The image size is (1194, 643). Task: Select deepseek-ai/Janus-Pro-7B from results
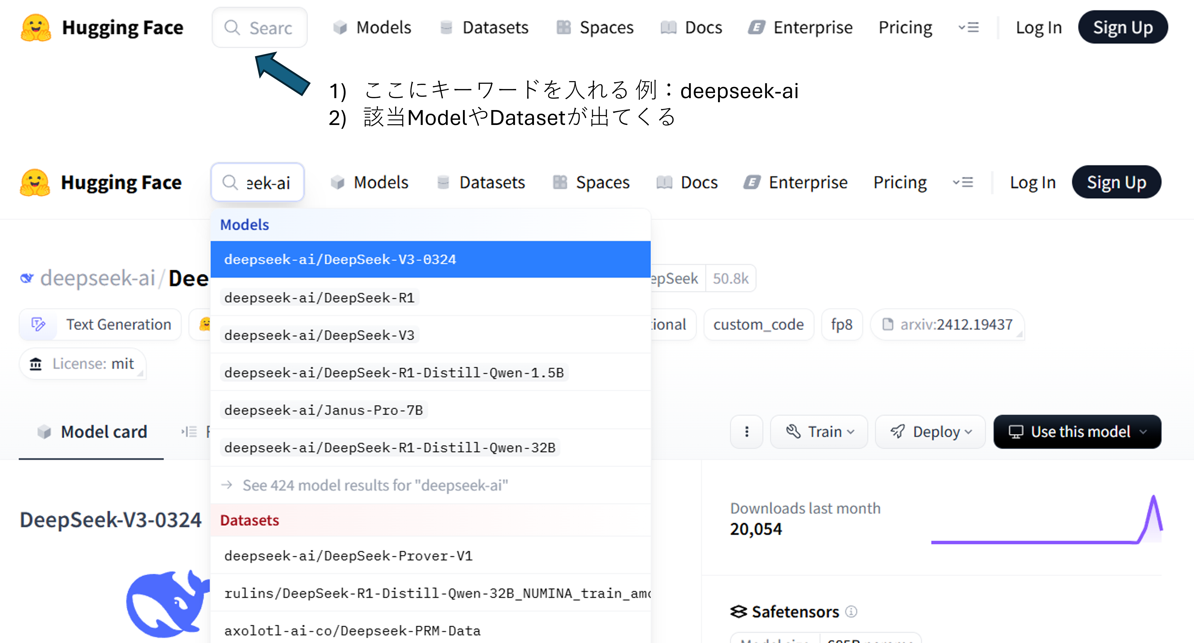323,410
